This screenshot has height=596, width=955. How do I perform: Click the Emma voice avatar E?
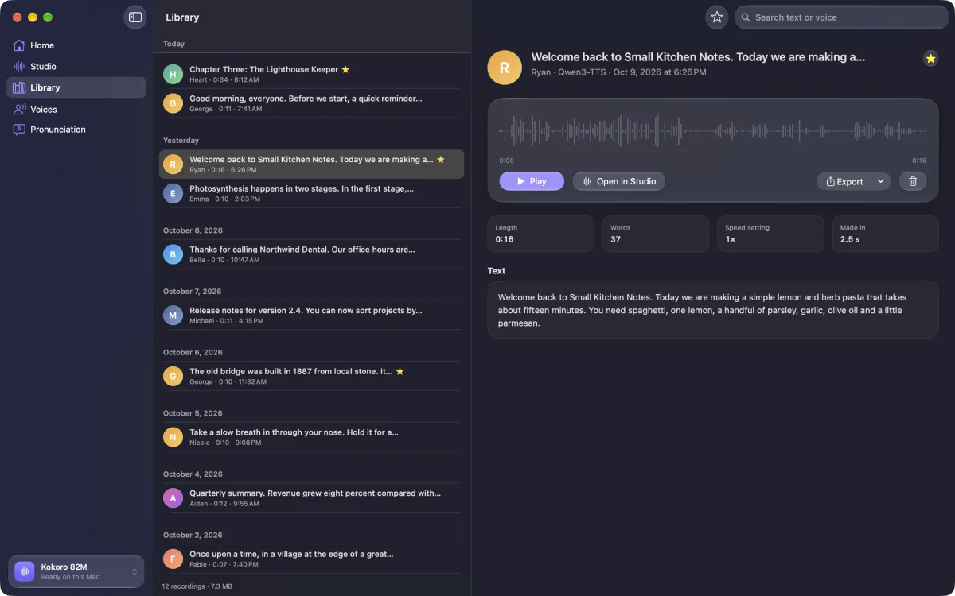173,193
